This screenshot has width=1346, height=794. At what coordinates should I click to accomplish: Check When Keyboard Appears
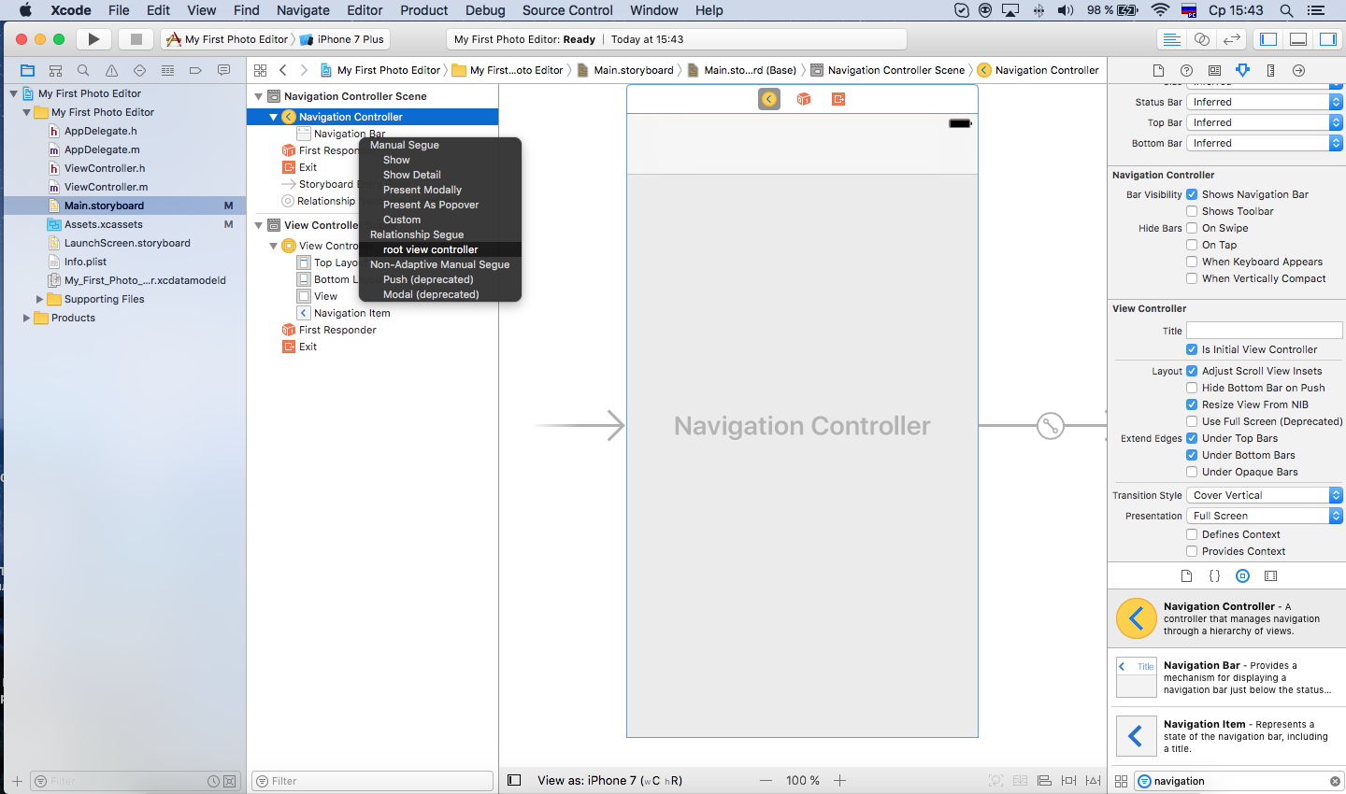tap(1192, 262)
